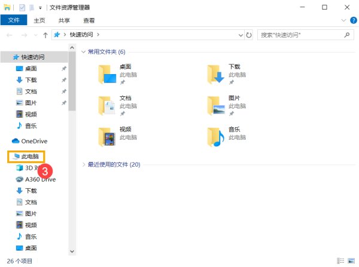Select 图片 under 此电脑 in sidebar
The image size is (359, 267).
31,214
